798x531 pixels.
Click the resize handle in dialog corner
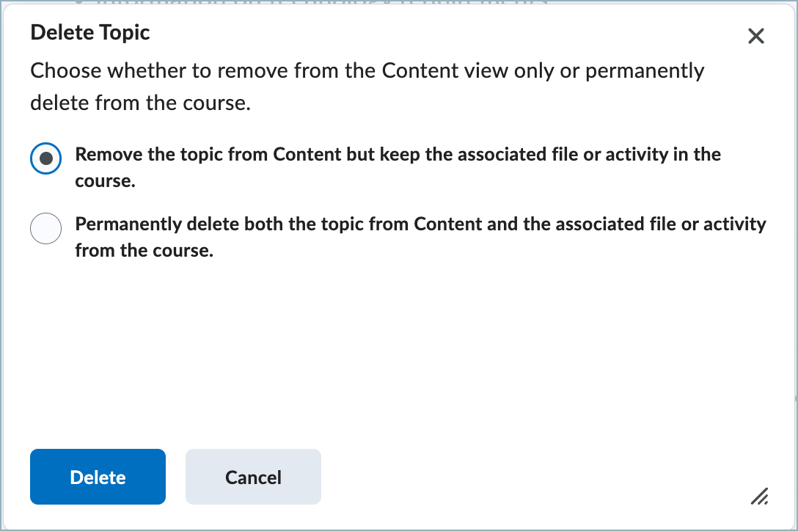759,497
